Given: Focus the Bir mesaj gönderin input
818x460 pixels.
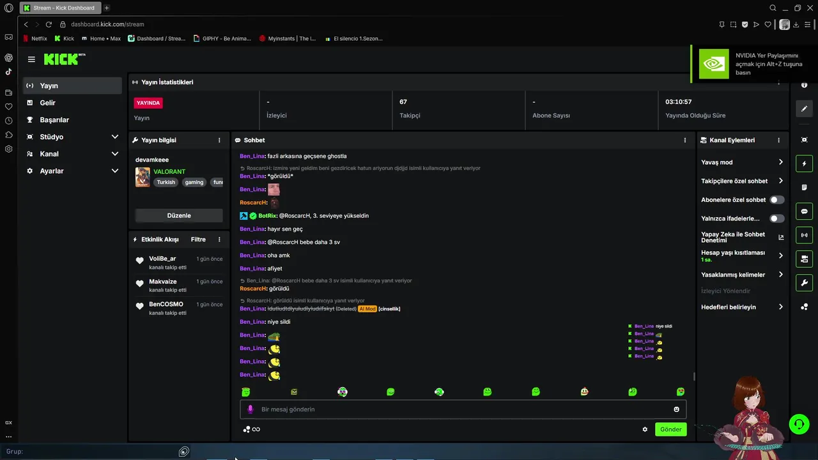Looking at the screenshot, I should (x=463, y=410).
